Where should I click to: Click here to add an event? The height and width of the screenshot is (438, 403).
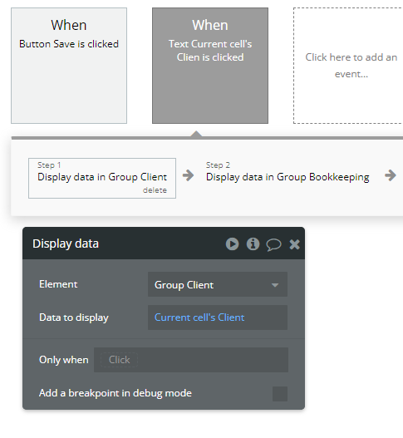point(349,66)
